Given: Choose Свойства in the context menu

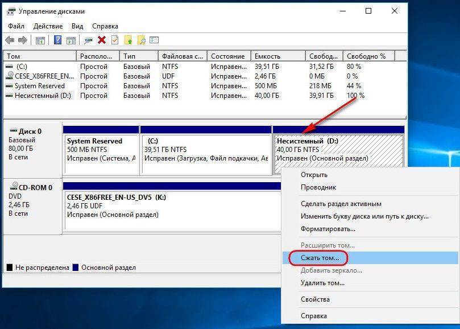Looking at the screenshot, I should point(315,299).
